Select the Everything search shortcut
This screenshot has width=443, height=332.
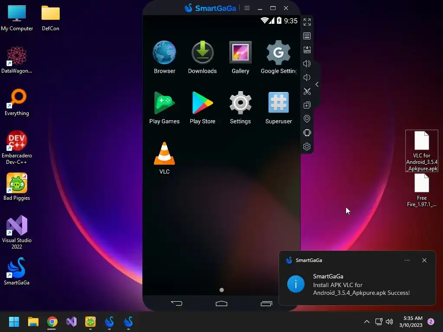pyautogui.click(x=17, y=102)
